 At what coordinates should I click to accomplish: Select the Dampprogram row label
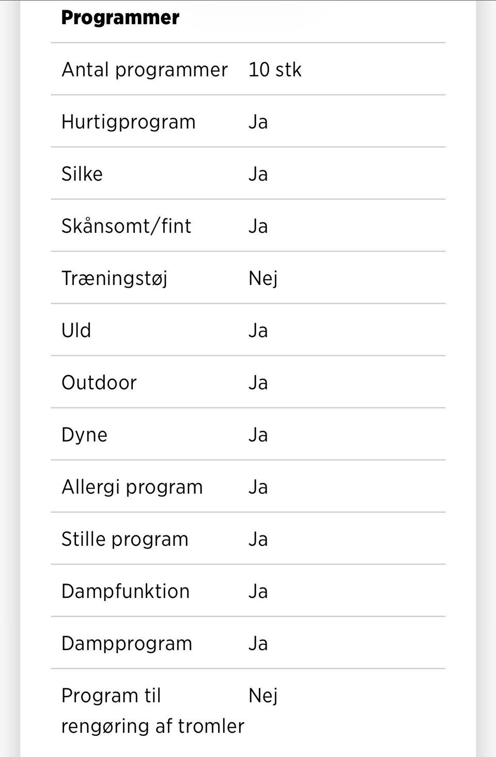(x=127, y=643)
